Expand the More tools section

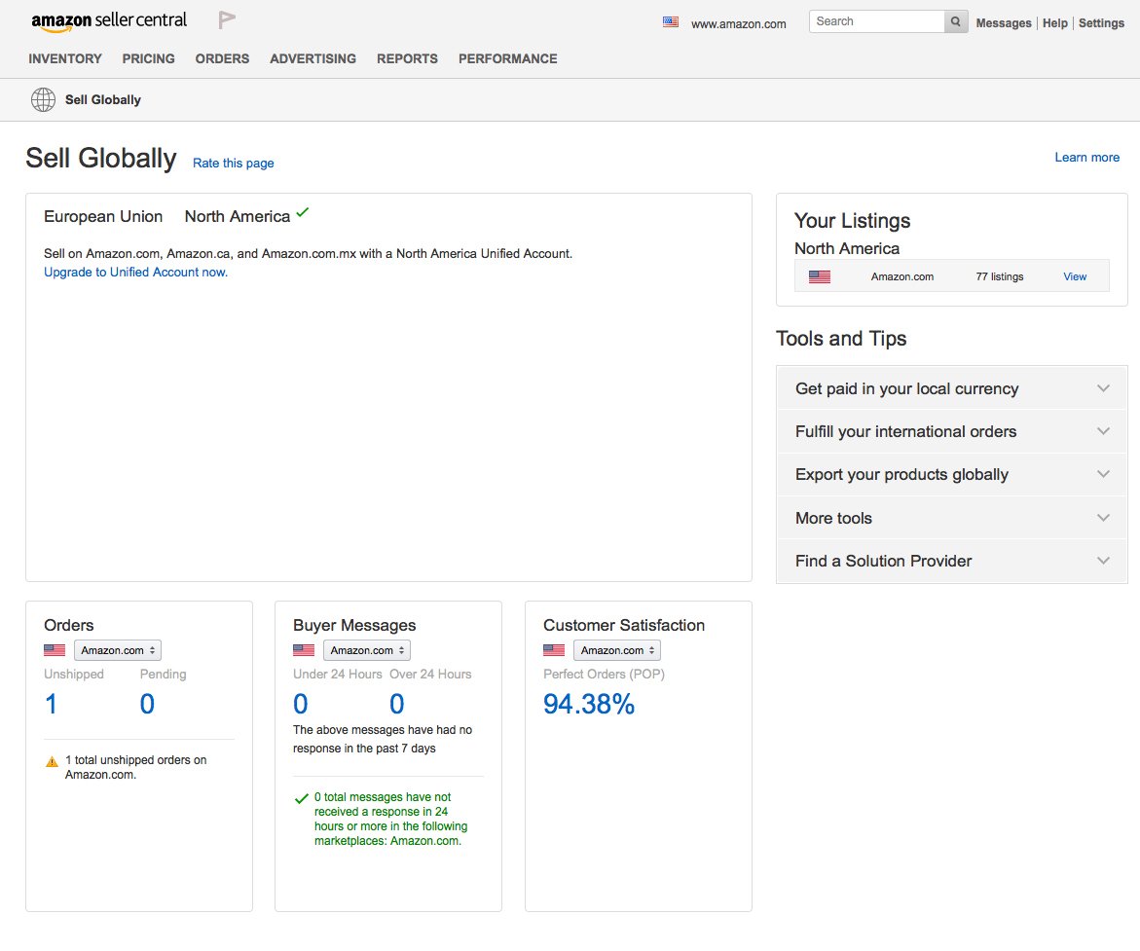952,518
